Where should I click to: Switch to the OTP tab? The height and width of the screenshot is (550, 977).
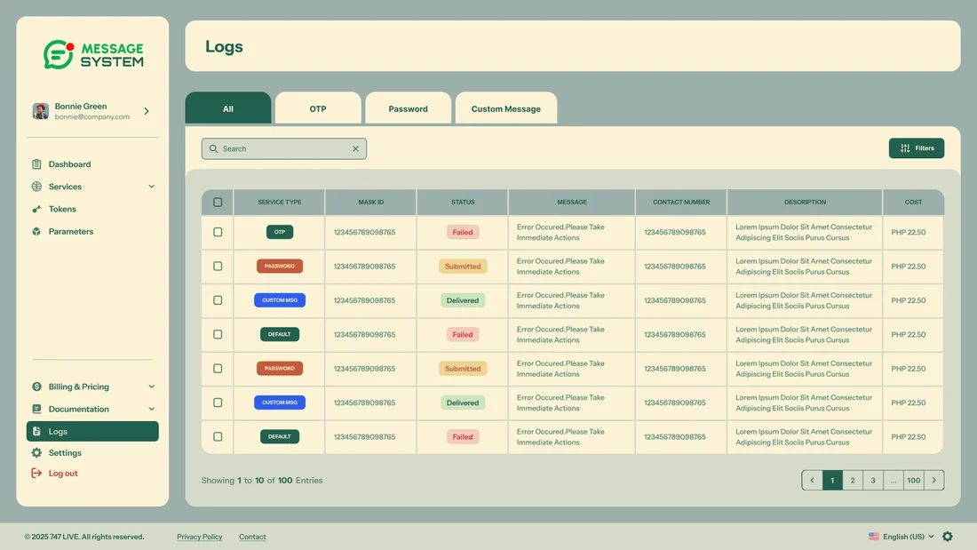click(x=318, y=108)
